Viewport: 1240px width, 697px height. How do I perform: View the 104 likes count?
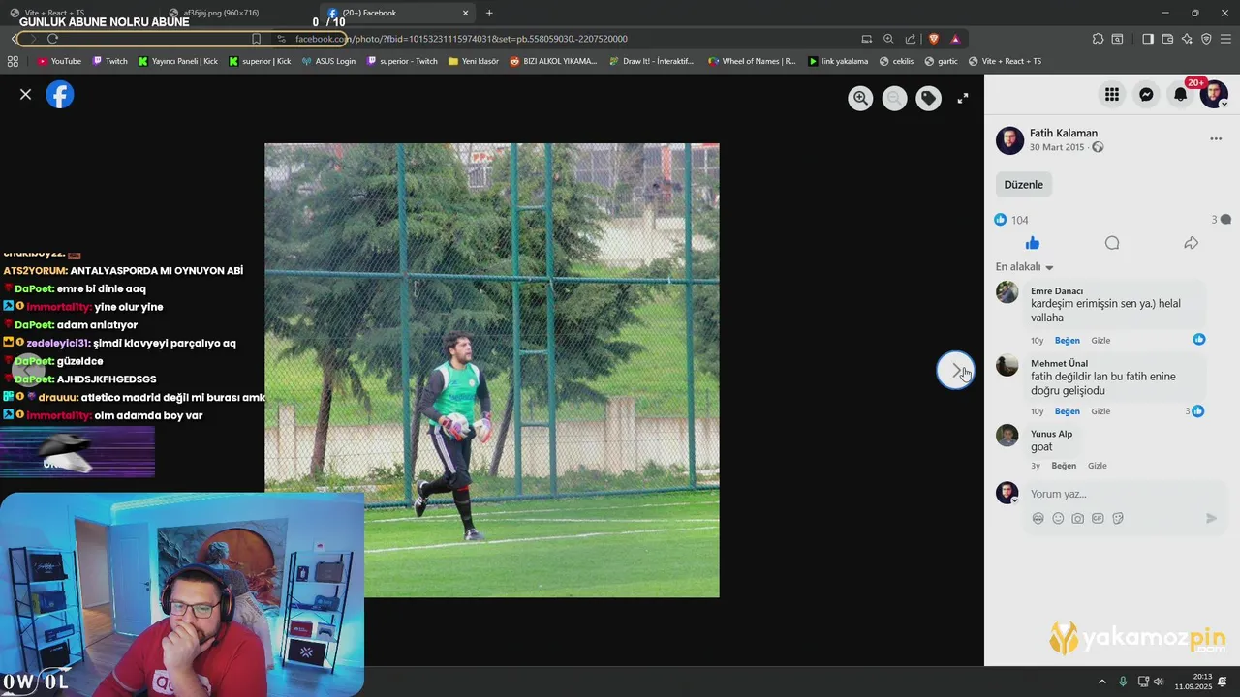click(1011, 220)
